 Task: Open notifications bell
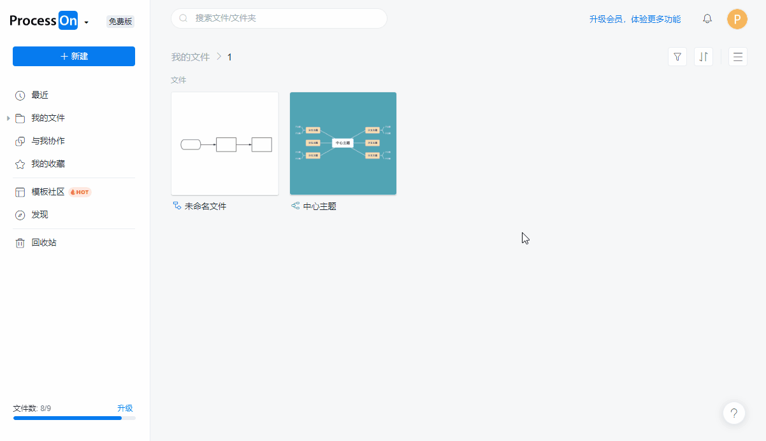click(707, 19)
